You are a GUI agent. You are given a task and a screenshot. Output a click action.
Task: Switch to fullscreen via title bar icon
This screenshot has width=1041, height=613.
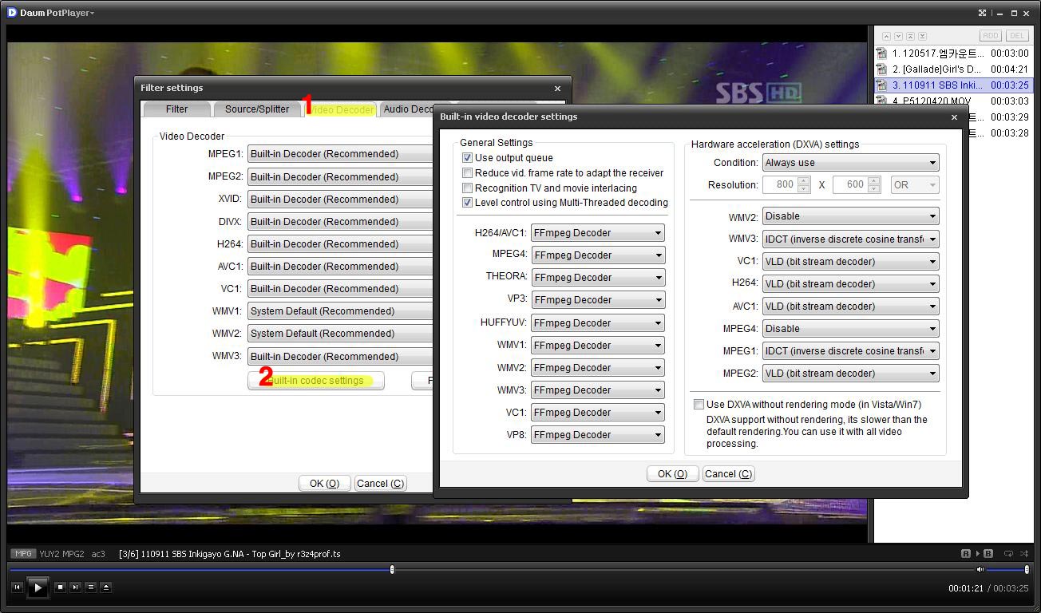983,13
